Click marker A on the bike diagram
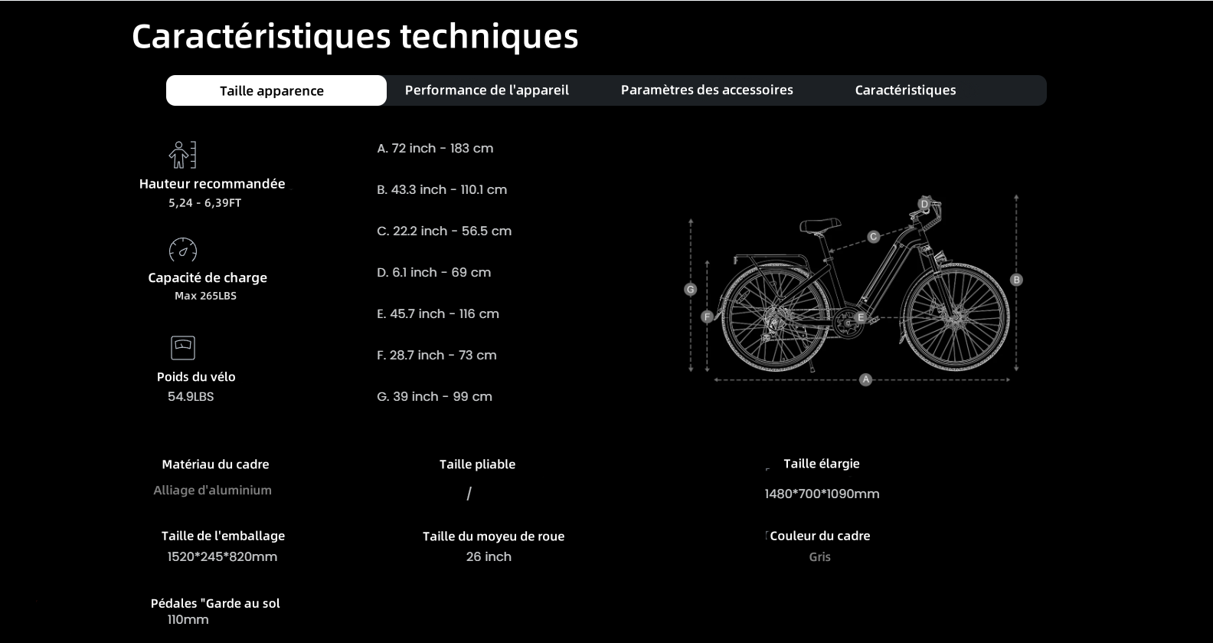 click(x=865, y=379)
